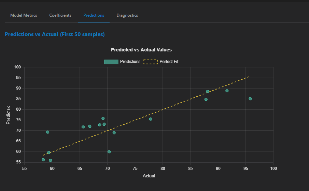Click the point at actual 71, predicted 69
309x191 pixels.
coord(114,133)
